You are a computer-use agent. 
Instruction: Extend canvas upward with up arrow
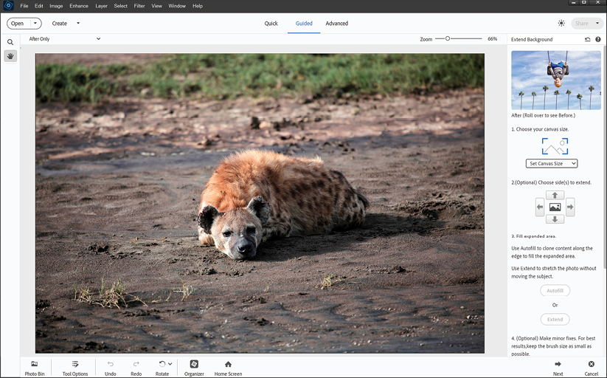point(555,196)
